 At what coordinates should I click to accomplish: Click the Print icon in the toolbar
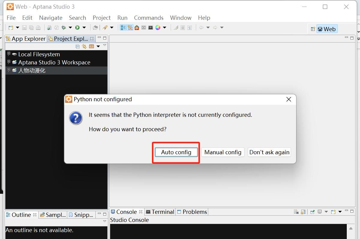[x=38, y=28]
